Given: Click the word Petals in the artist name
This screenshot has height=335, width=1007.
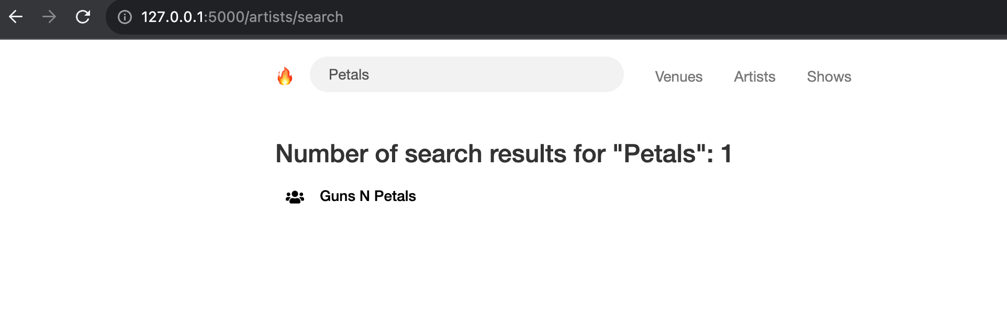Looking at the screenshot, I should coord(395,196).
